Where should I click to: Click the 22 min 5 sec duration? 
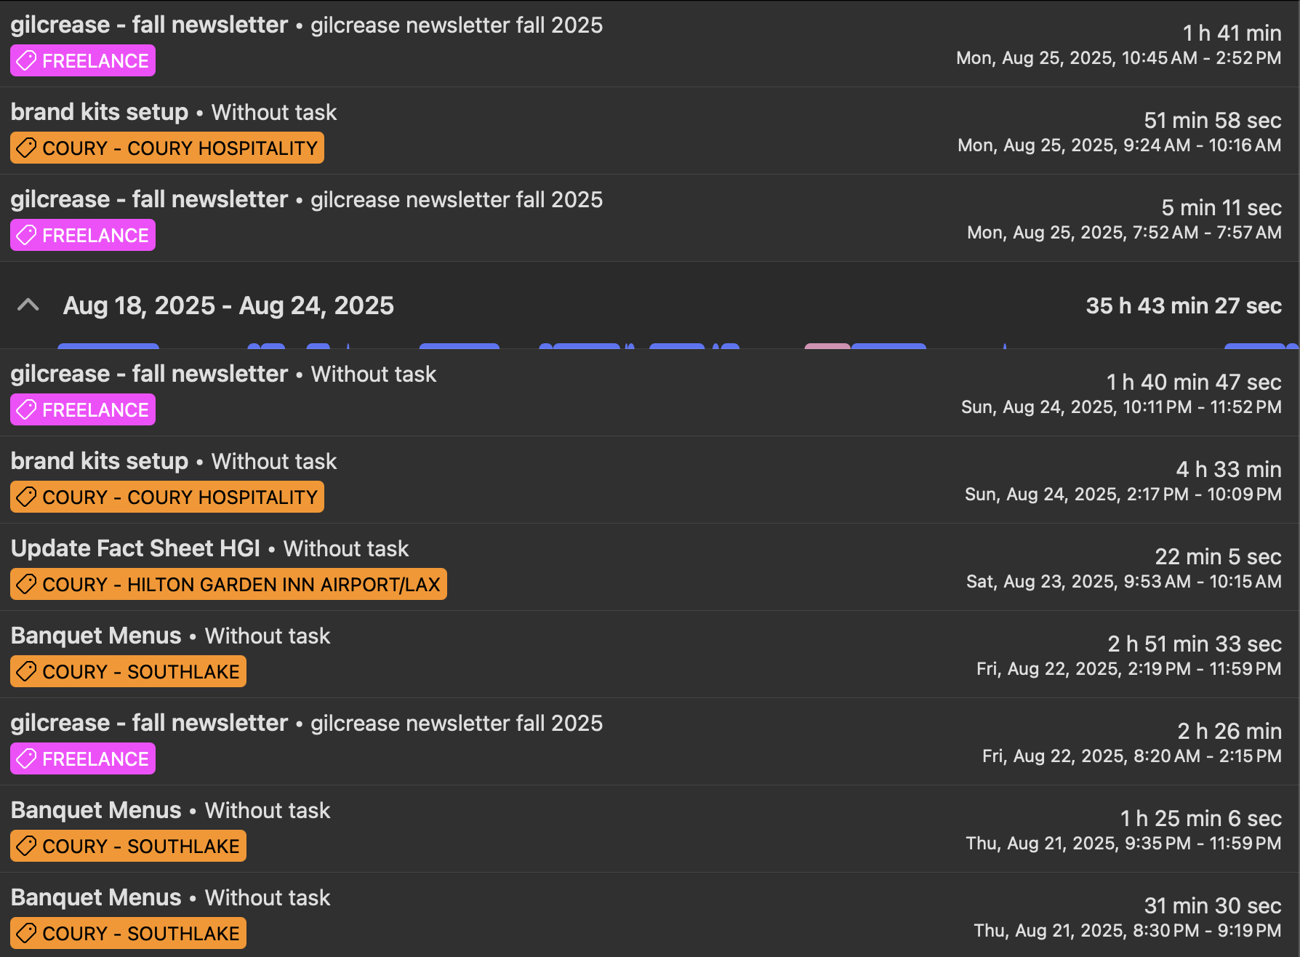1218,556
